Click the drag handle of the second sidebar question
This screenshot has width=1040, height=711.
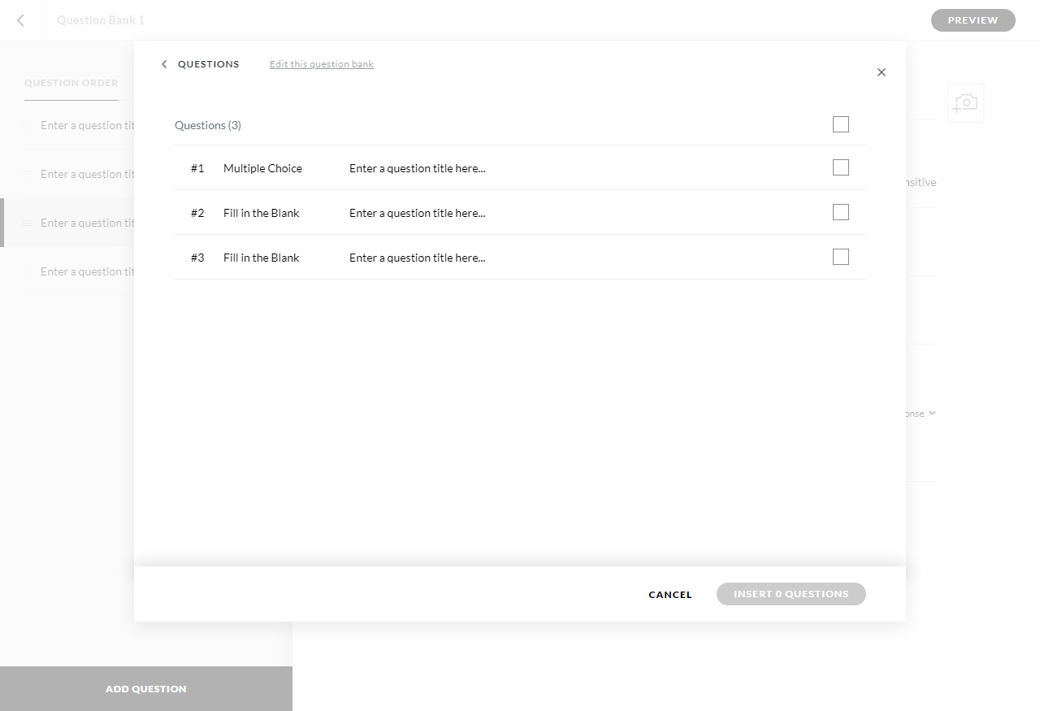pos(28,174)
